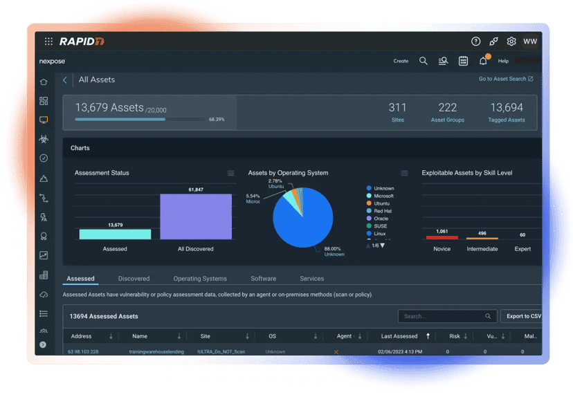Image resolution: width=573 pixels, height=406 pixels.
Task: Toggle Ubuntu legend entry
Action: point(378,203)
